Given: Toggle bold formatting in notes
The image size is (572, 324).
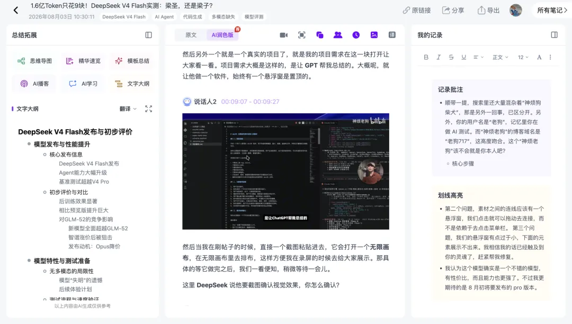Looking at the screenshot, I should tap(426, 57).
